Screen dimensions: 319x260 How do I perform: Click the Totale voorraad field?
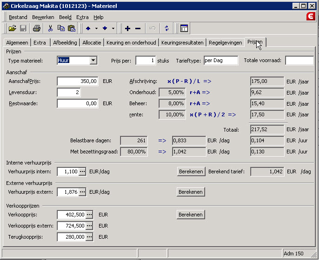pos(299,60)
